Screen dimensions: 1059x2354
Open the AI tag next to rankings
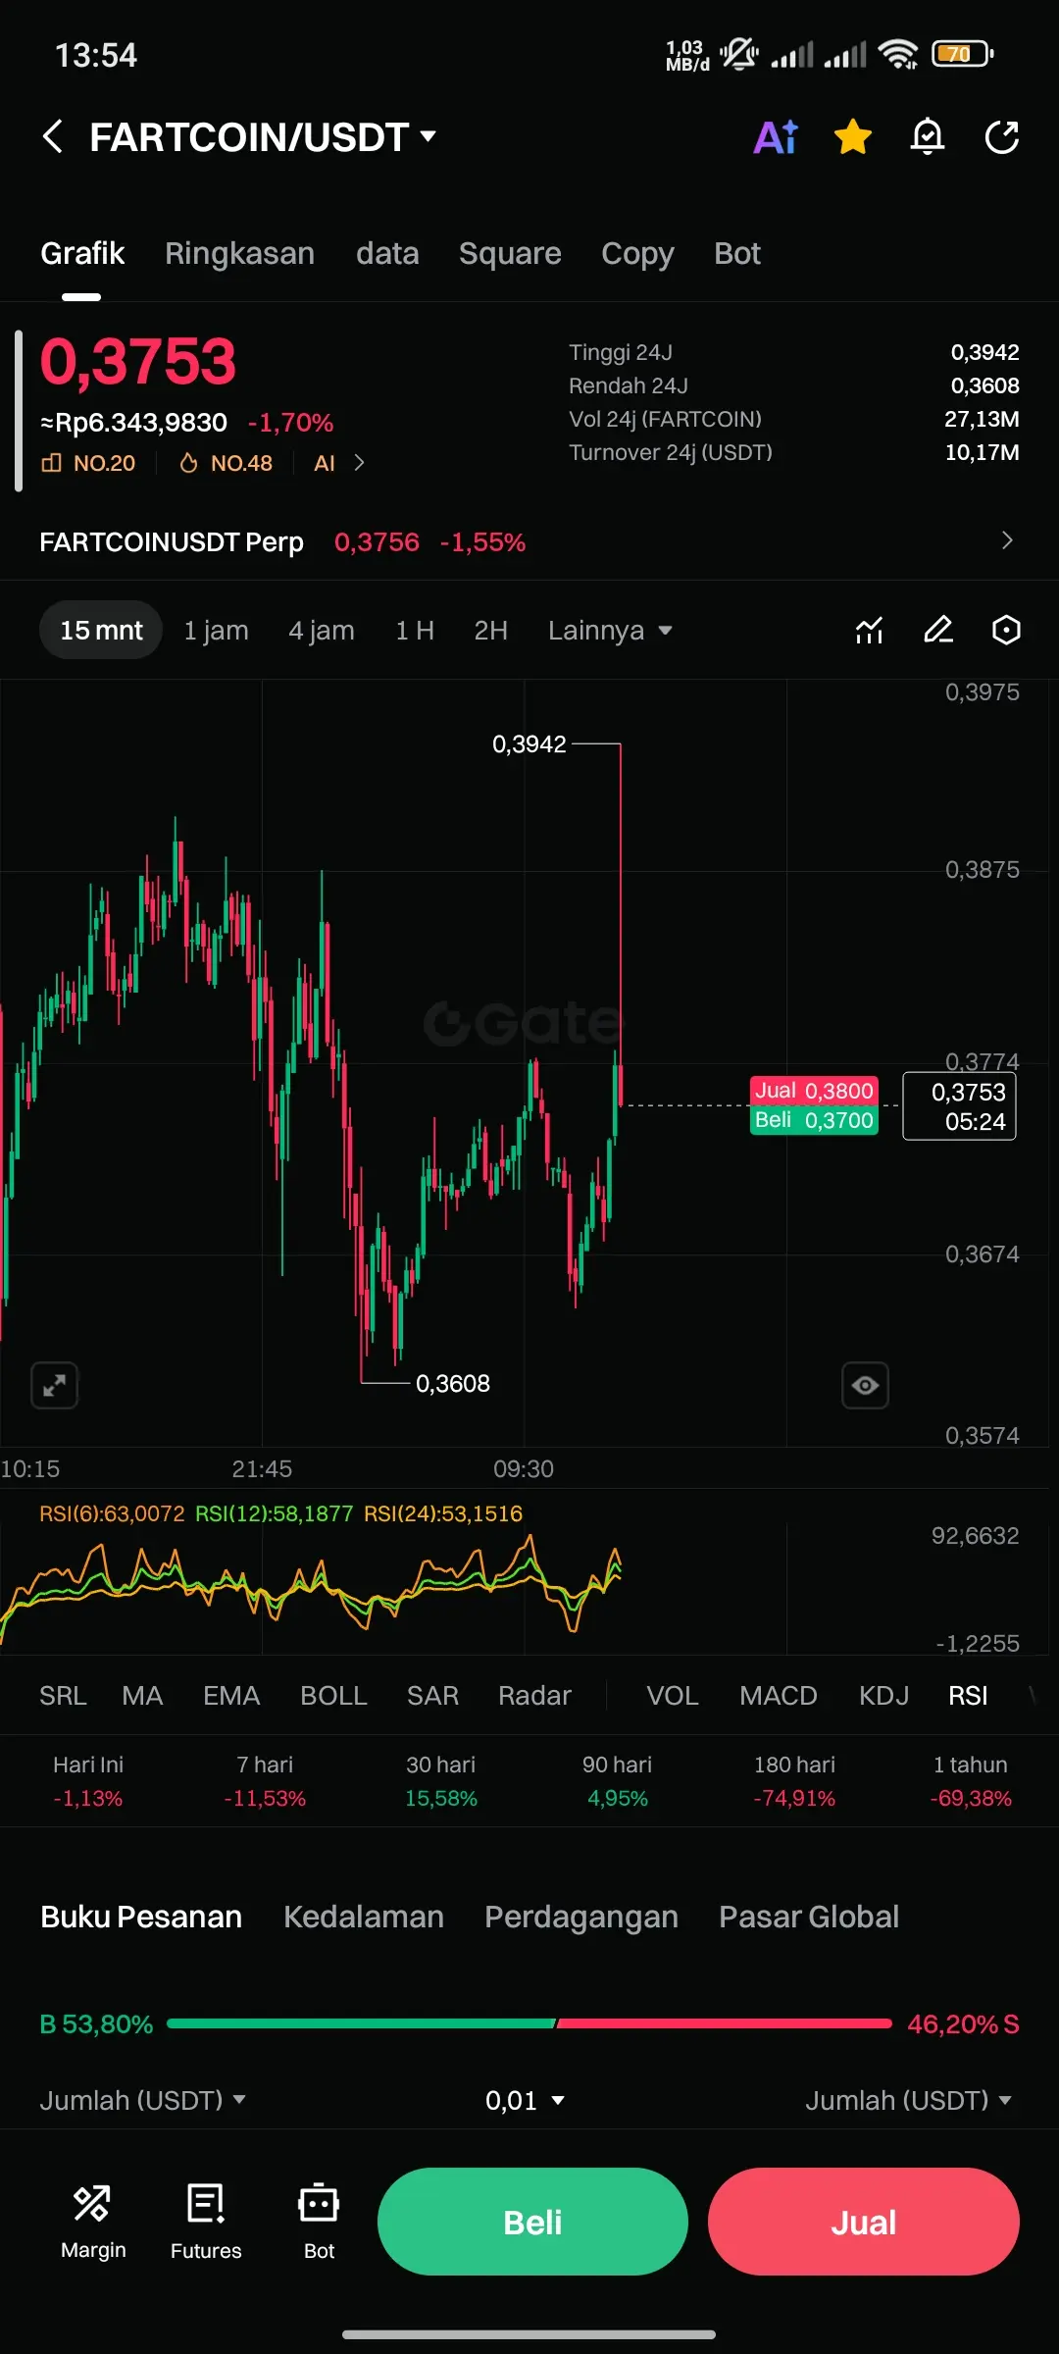325,463
